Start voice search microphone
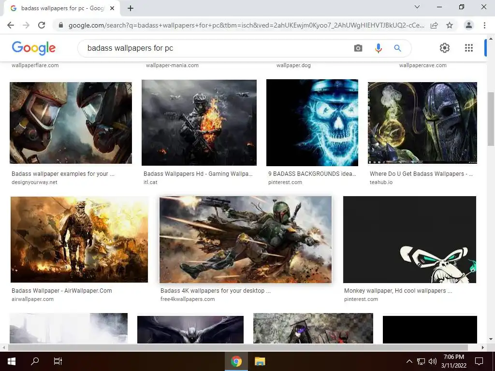The width and height of the screenshot is (495, 371). click(x=378, y=48)
